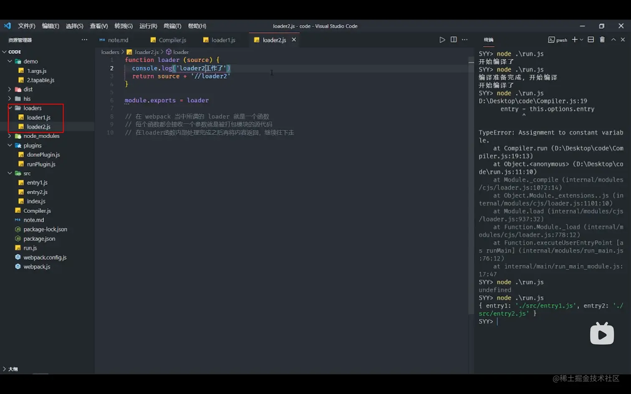Open run.js file
The width and height of the screenshot is (631, 394).
30,248
